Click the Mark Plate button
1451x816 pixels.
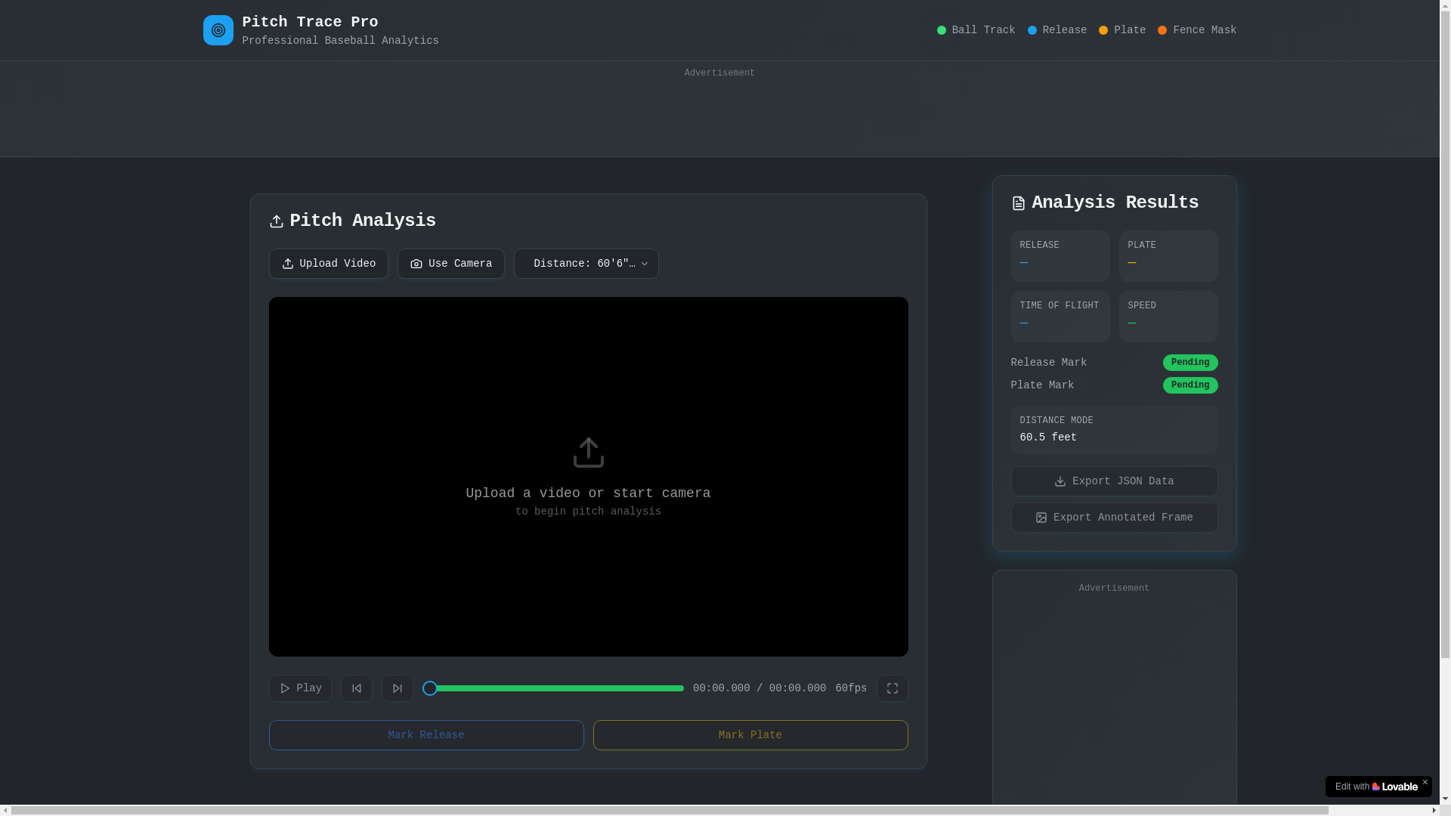pyautogui.click(x=750, y=735)
